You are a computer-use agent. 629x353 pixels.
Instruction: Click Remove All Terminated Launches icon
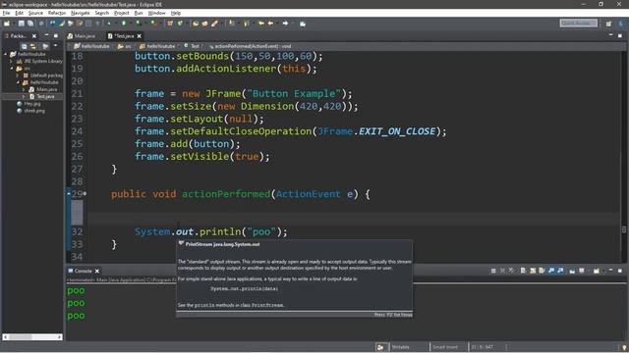(x=511, y=271)
